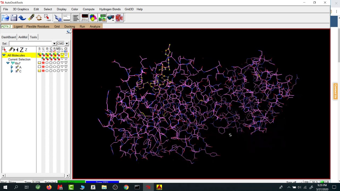Collapse the dashboard with the double-arrow icon

coord(69,31)
